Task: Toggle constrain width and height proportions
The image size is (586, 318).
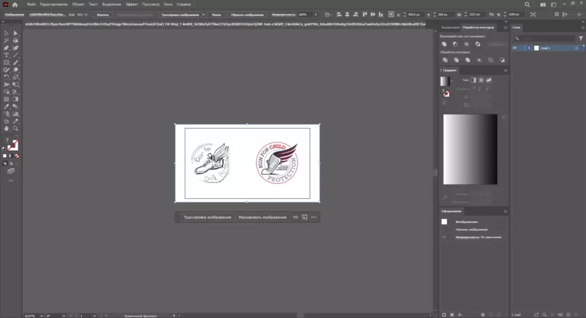Action: pos(492,14)
